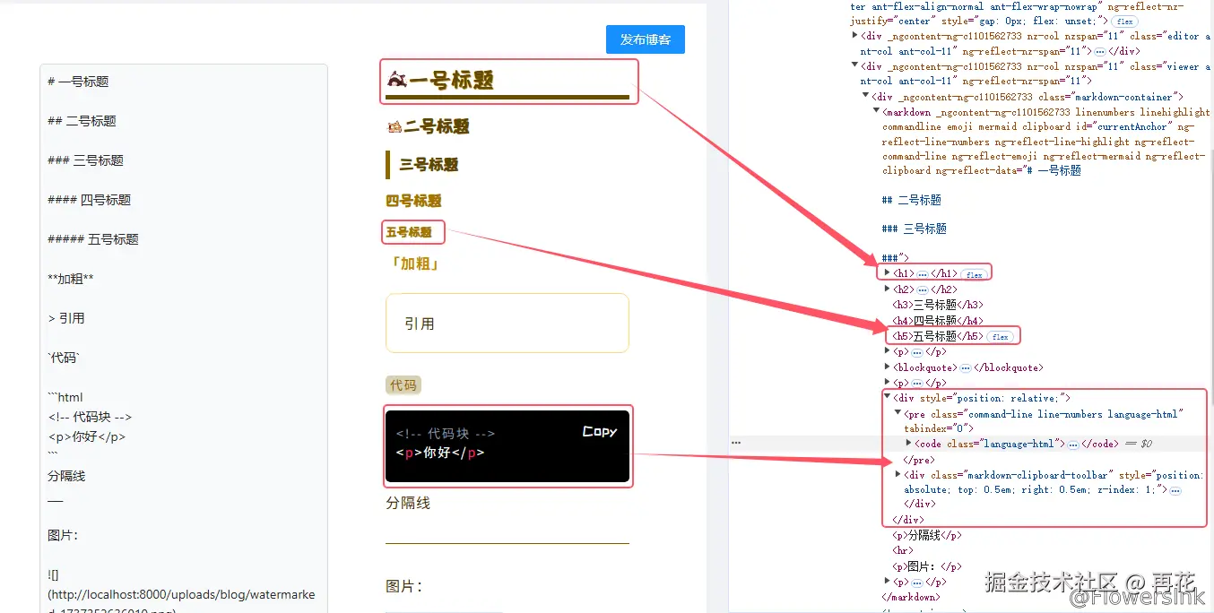The width and height of the screenshot is (1214, 613).
Task: Click the '## 二号标题' line in the editor
Action: 82,121
